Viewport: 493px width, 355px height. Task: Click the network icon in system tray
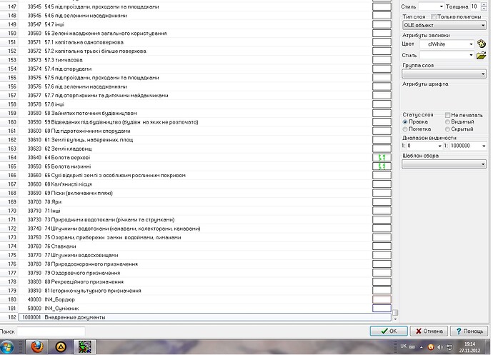coord(449,347)
